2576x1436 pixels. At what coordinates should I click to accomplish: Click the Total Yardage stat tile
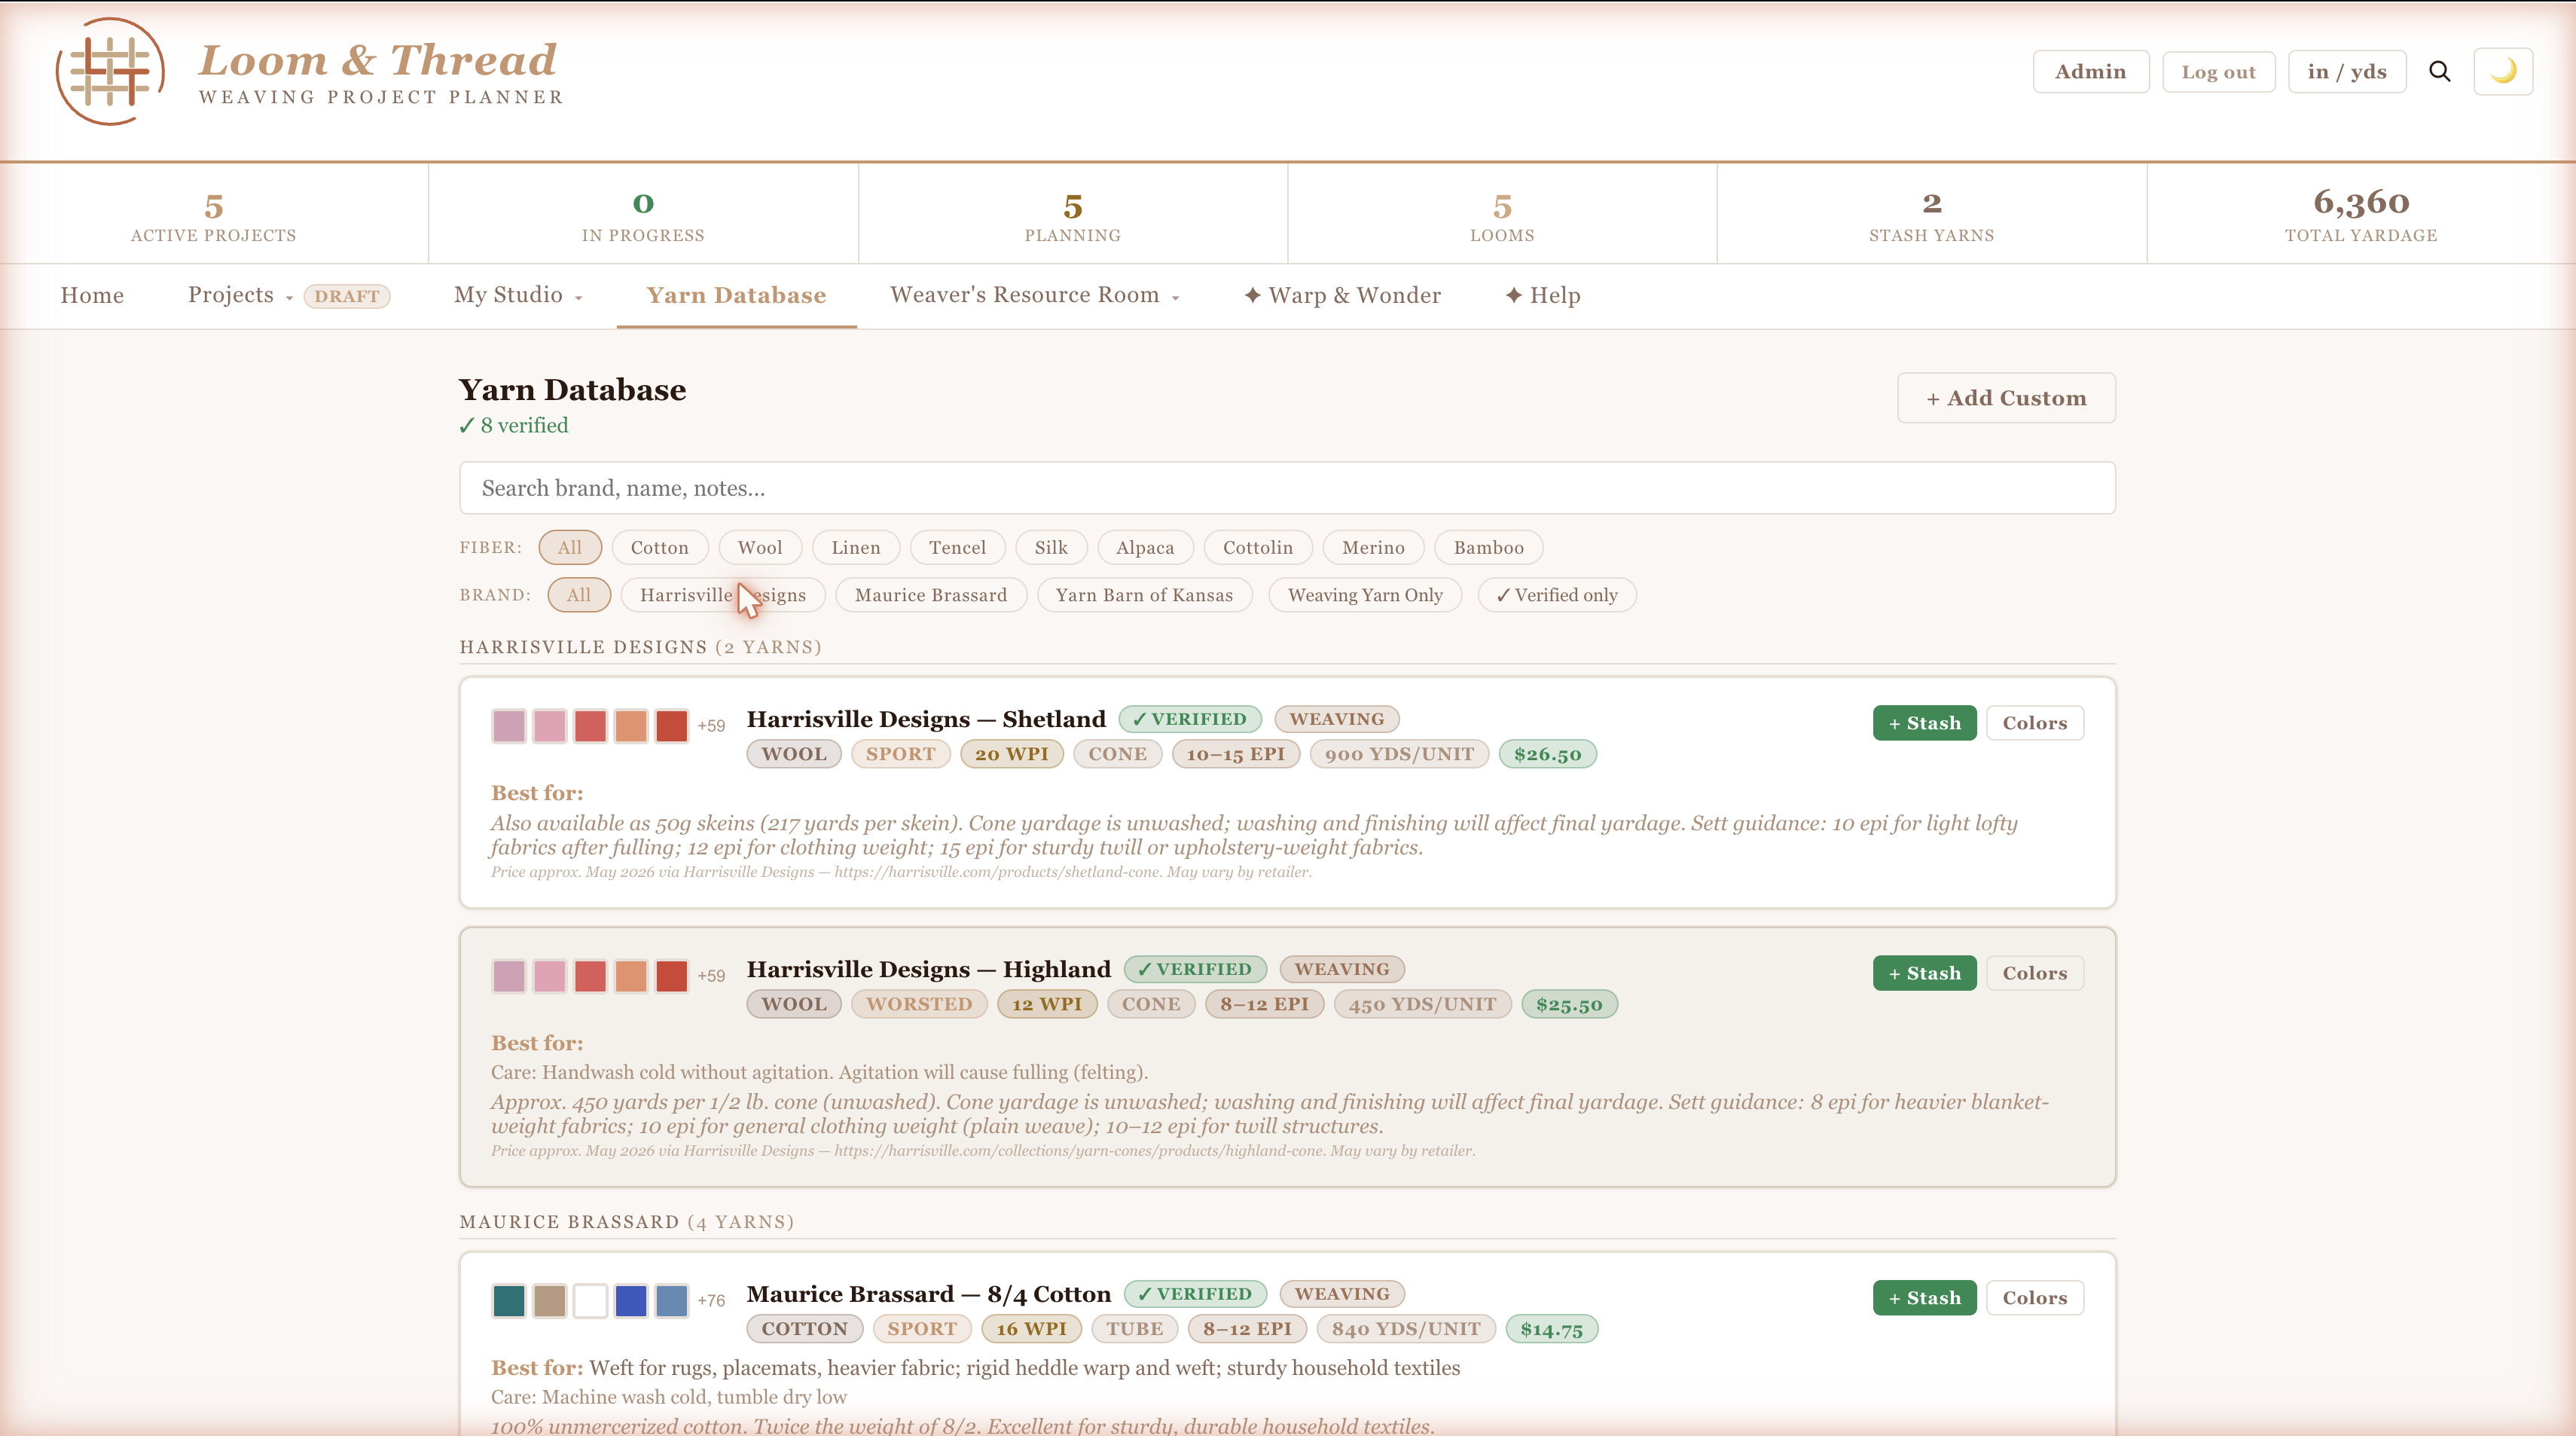pyautogui.click(x=2361, y=214)
